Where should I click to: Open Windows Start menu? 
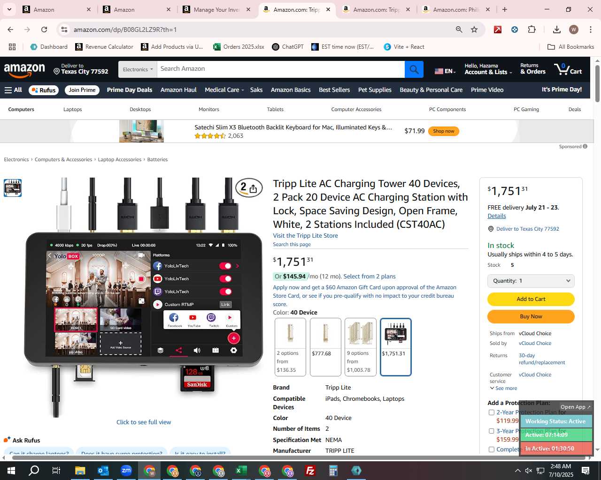click(x=11, y=471)
